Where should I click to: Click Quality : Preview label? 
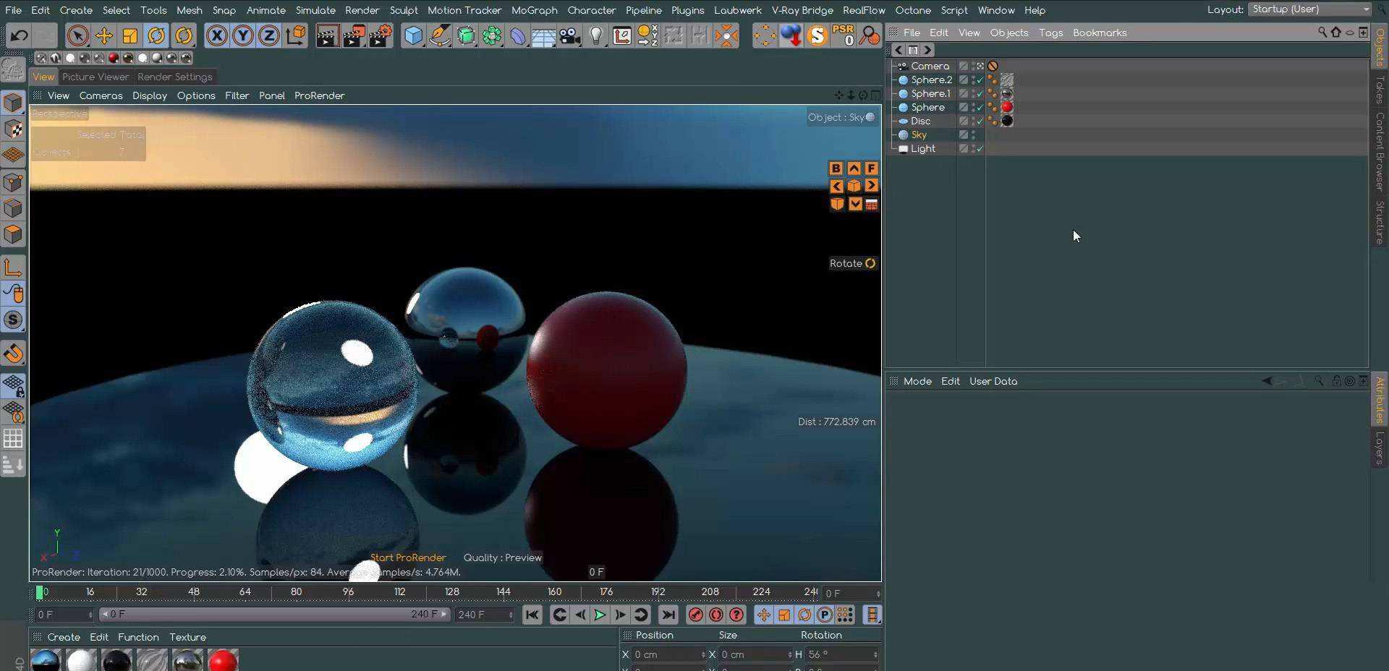point(502,557)
